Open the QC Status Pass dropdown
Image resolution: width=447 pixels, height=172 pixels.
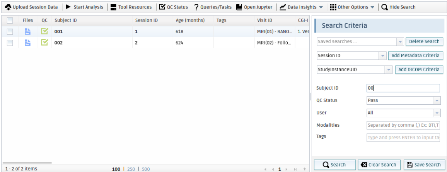coord(437,100)
